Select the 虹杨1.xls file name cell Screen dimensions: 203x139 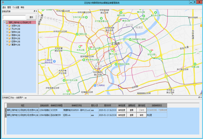[77, 115]
